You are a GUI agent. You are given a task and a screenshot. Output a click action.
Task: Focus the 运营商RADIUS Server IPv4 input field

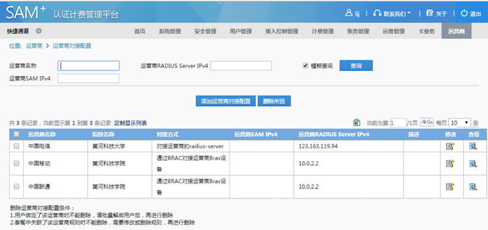pos(241,66)
